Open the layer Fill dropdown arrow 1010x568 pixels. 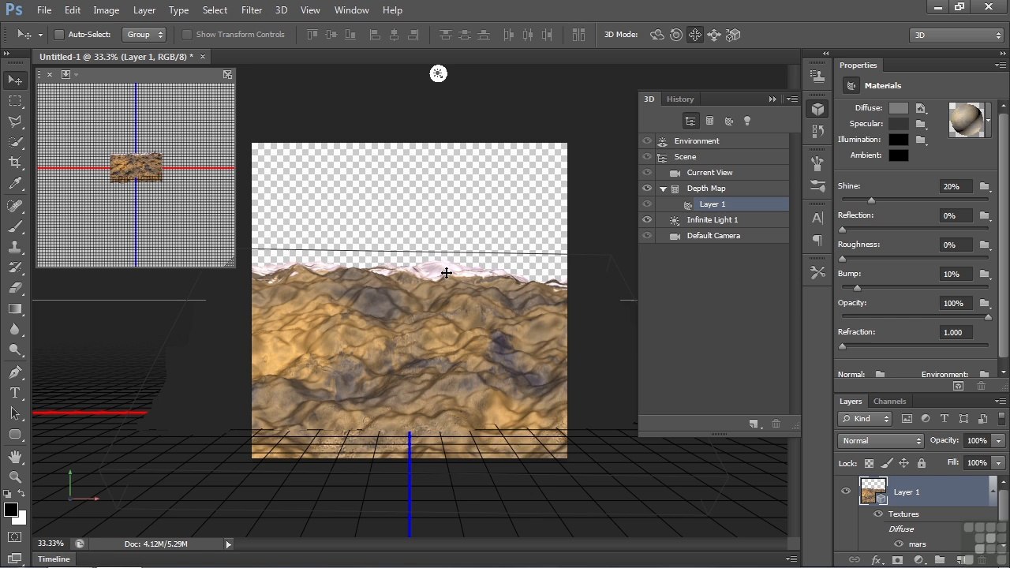[999, 462]
